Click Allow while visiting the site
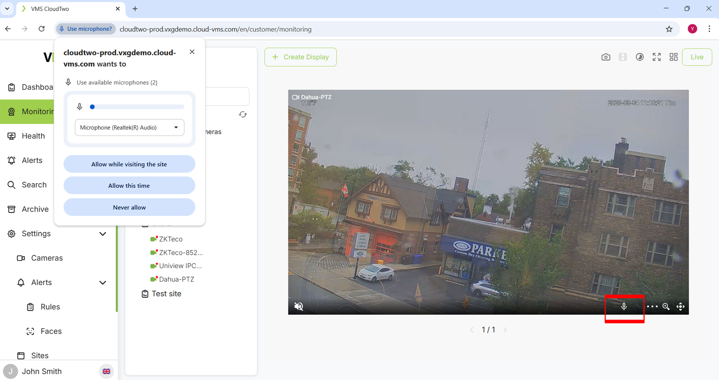This screenshot has width=719, height=380. click(129, 164)
